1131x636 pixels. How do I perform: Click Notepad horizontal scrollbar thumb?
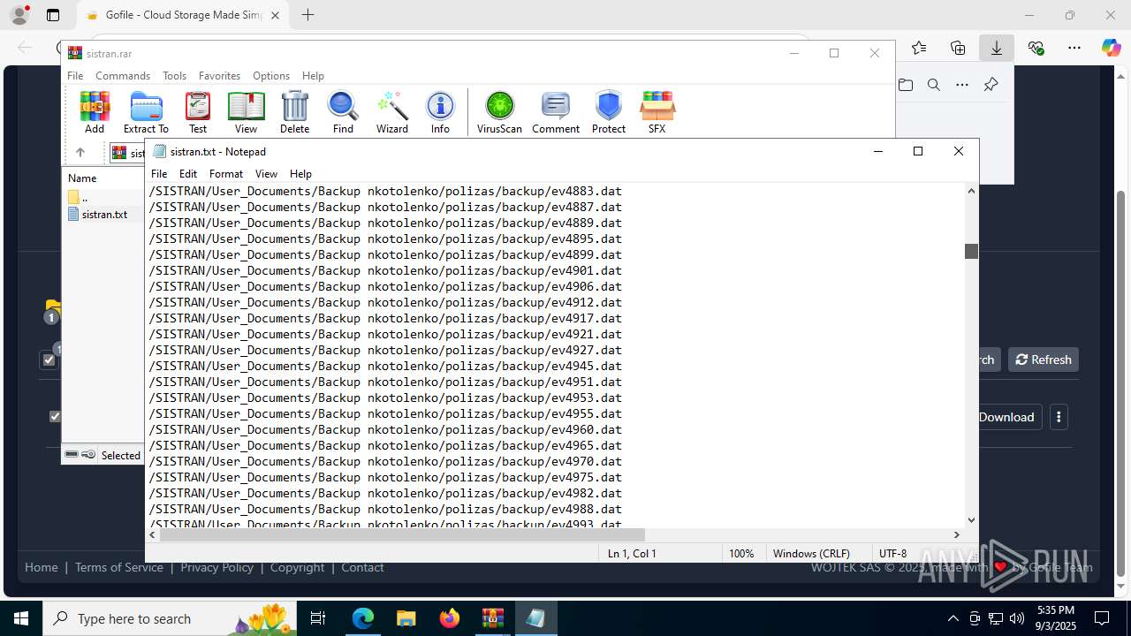[402, 534]
